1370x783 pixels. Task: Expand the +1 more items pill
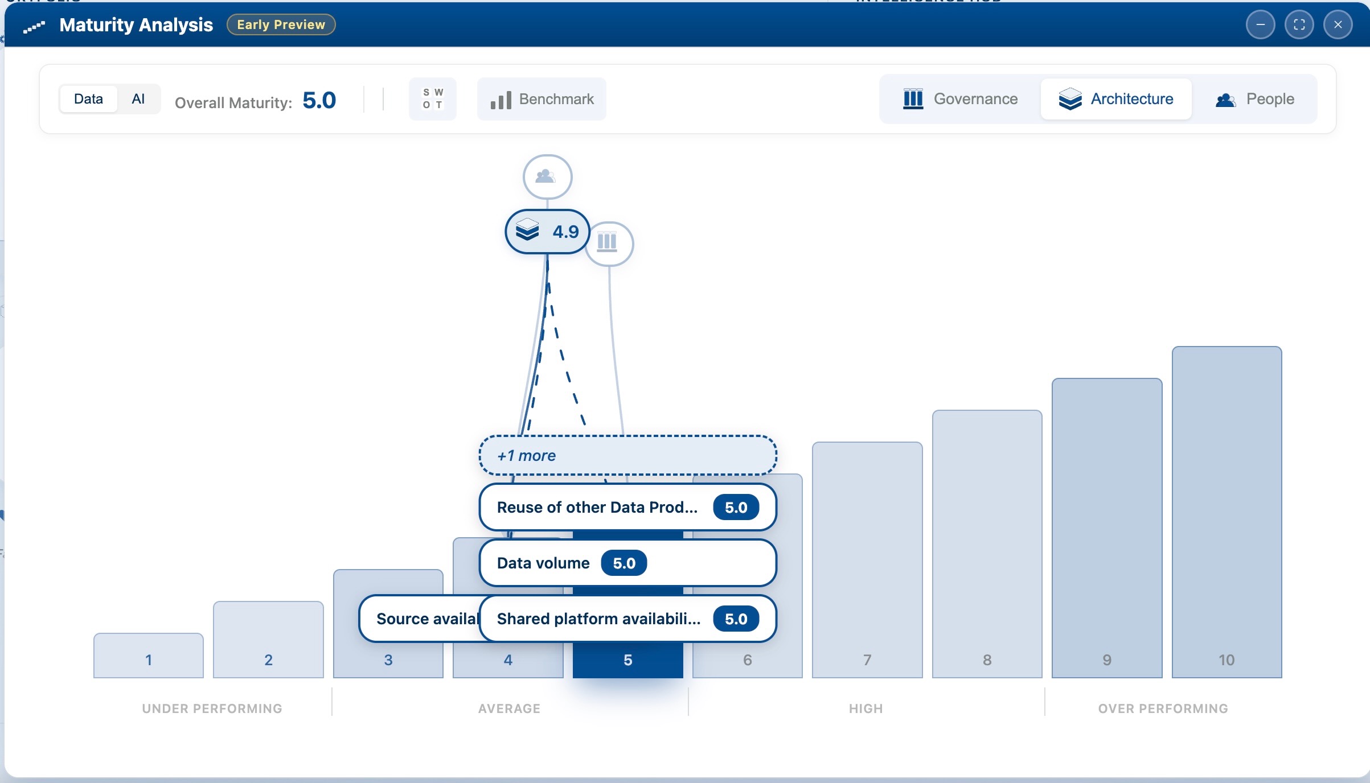[x=627, y=455]
